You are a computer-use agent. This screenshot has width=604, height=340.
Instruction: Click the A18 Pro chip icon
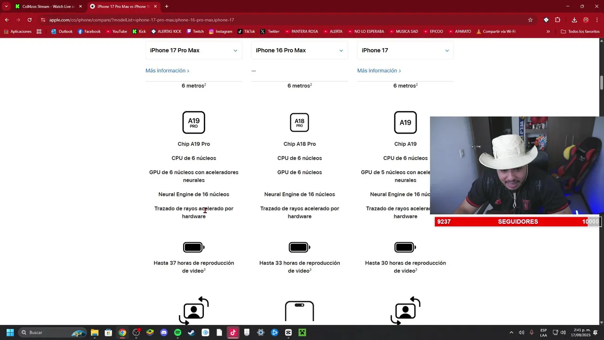tap(299, 123)
